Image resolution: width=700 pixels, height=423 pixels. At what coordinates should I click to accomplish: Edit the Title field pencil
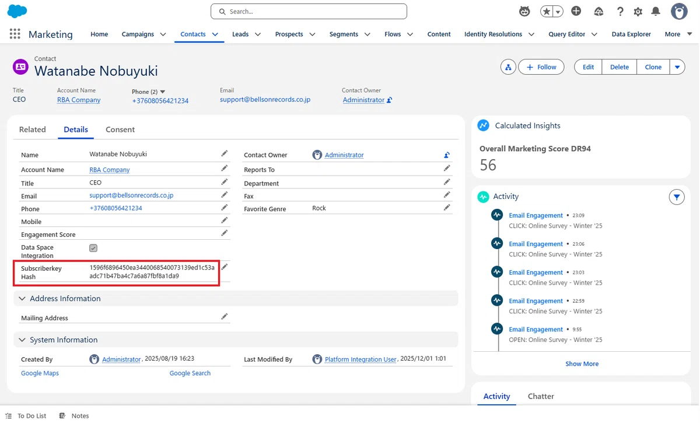point(224,181)
